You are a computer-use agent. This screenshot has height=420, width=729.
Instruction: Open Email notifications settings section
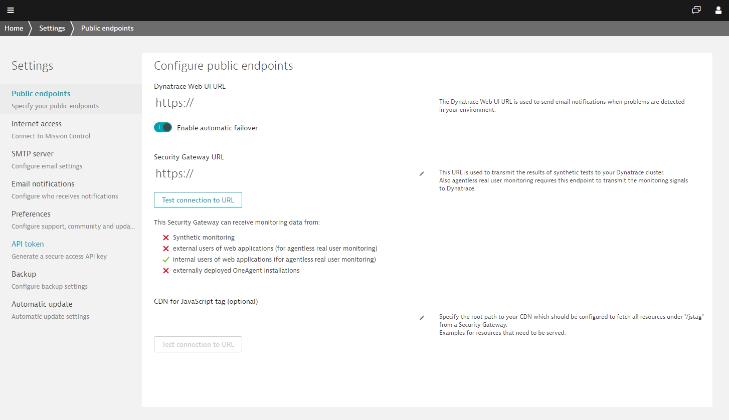click(x=71, y=189)
